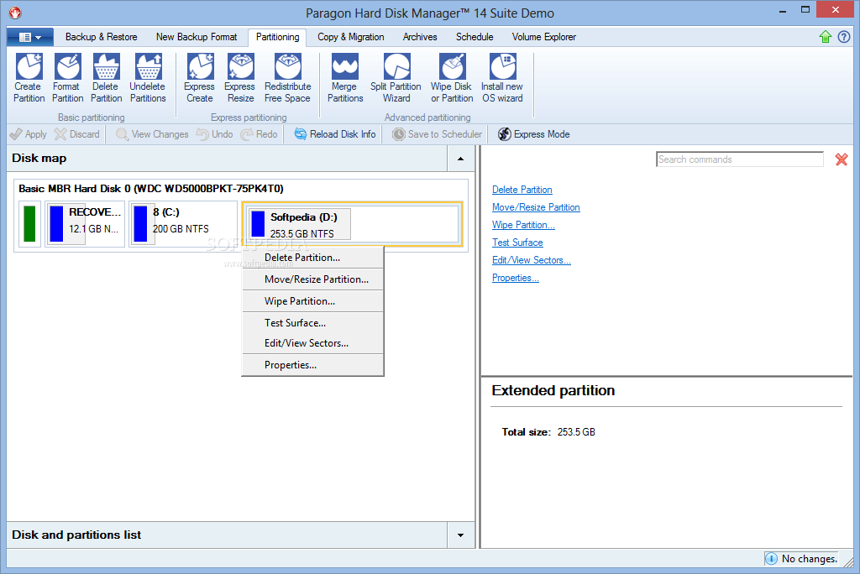Choose Test Surface... in context menu
860x574 pixels.
point(312,323)
